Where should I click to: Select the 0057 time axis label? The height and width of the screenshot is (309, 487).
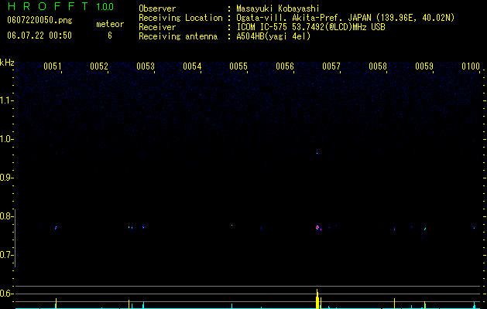tap(331, 66)
